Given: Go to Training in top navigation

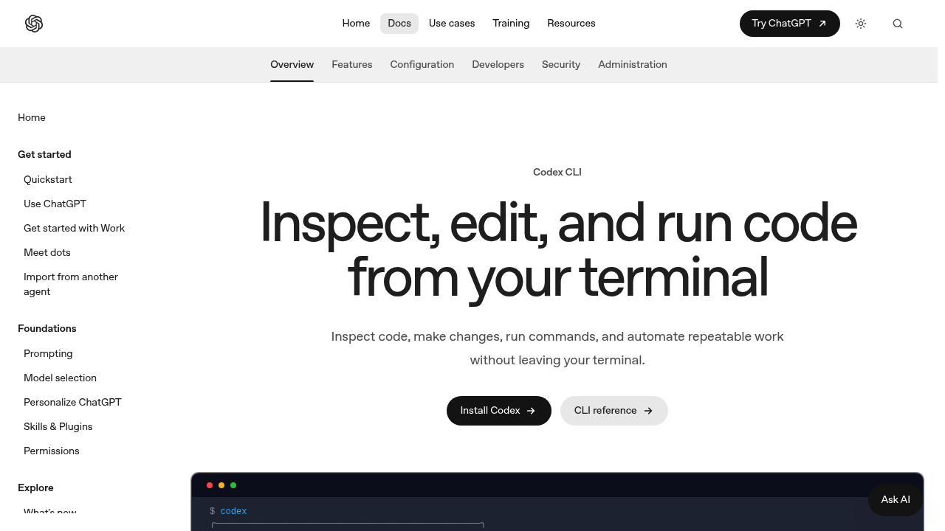Looking at the screenshot, I should point(511,24).
